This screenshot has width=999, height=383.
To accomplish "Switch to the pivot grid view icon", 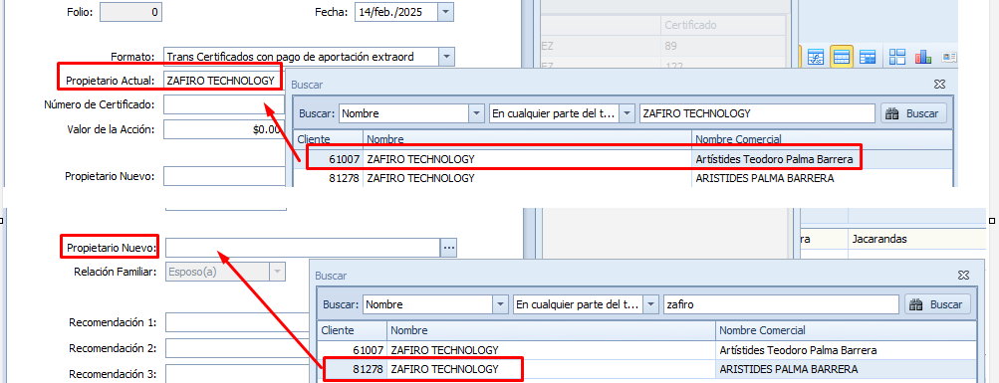I will 868,58.
